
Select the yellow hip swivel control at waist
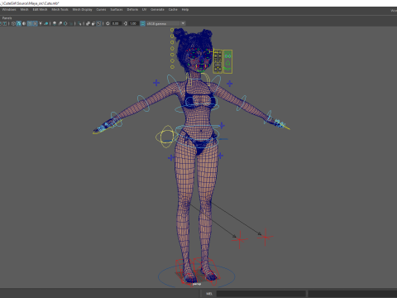166,137
